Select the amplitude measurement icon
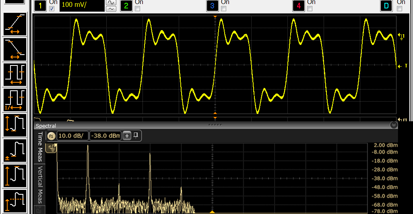The image size is (413, 214). [15, 175]
